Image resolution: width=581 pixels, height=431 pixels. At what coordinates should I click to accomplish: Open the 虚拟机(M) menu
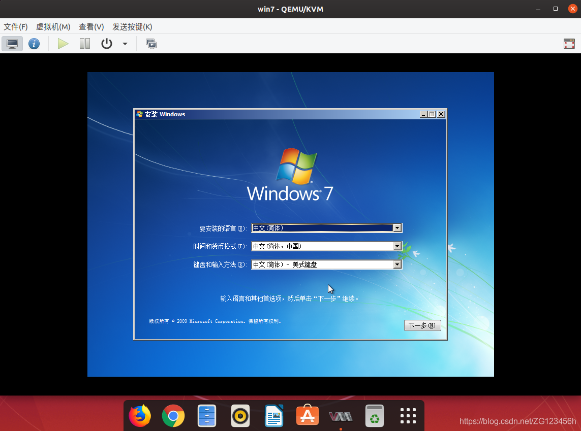click(53, 26)
